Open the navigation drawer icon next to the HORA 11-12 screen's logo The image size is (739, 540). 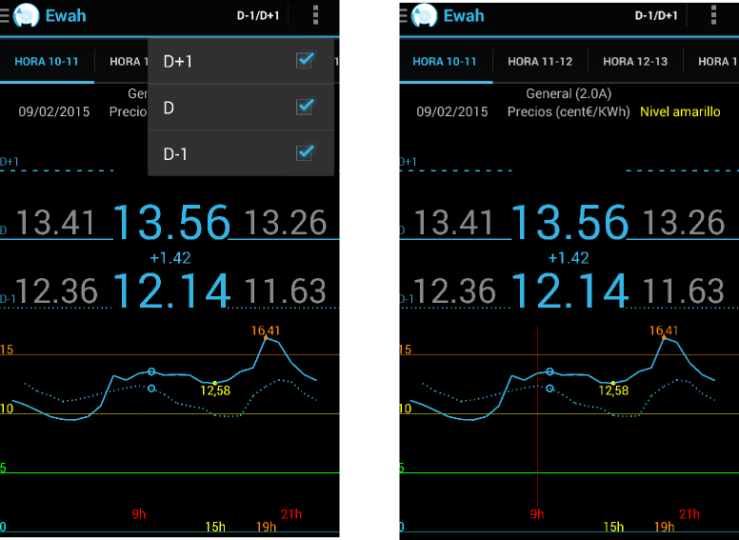click(404, 16)
